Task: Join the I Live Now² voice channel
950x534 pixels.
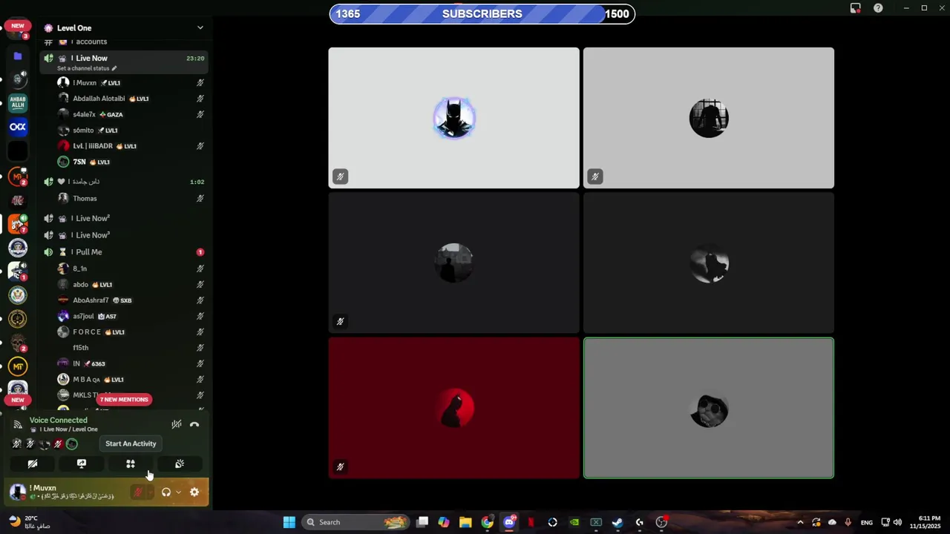Action: click(x=123, y=218)
